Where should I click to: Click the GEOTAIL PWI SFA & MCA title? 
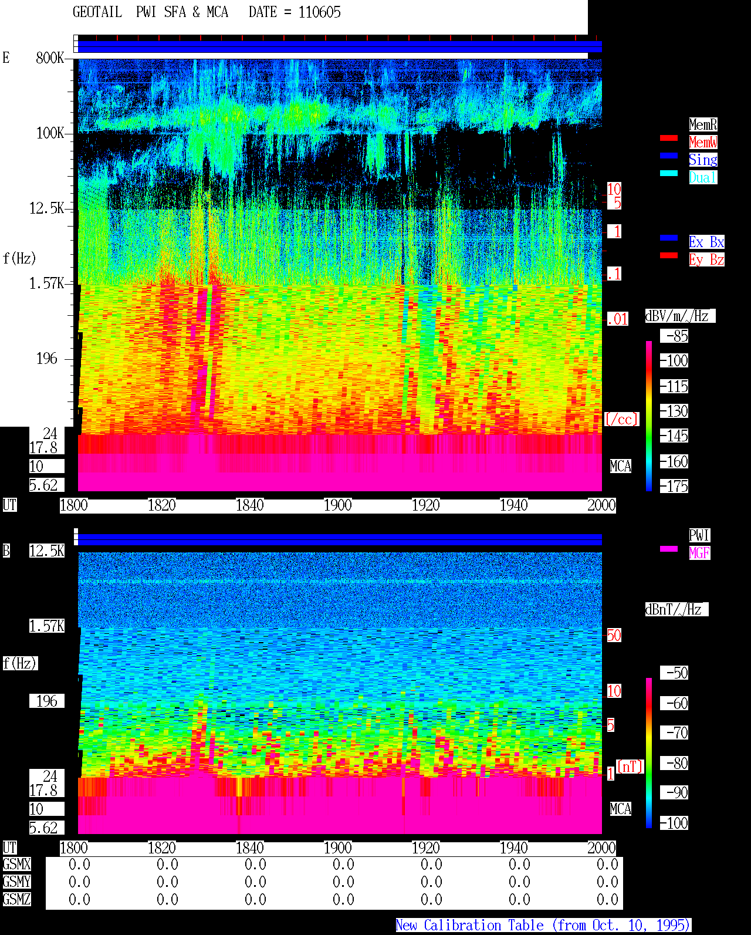coord(151,12)
